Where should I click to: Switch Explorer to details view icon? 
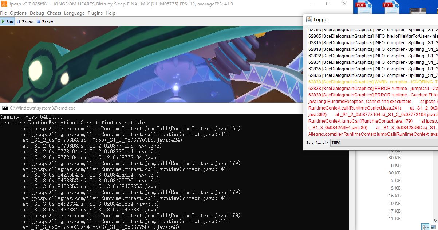(x=425, y=227)
